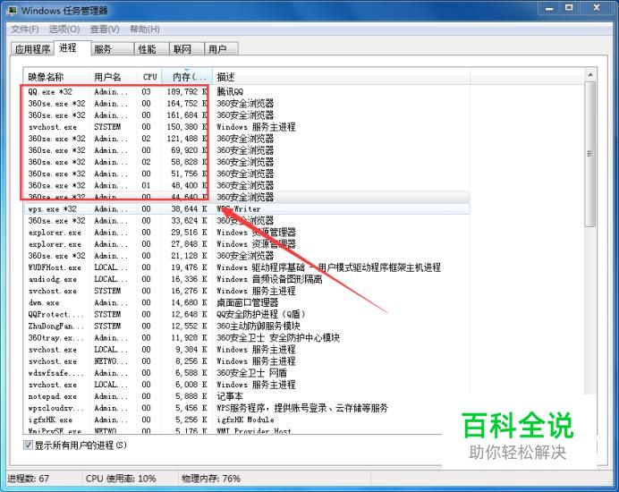Click 物理内存: 76% in status bar
619x492 pixels.
coord(211,479)
